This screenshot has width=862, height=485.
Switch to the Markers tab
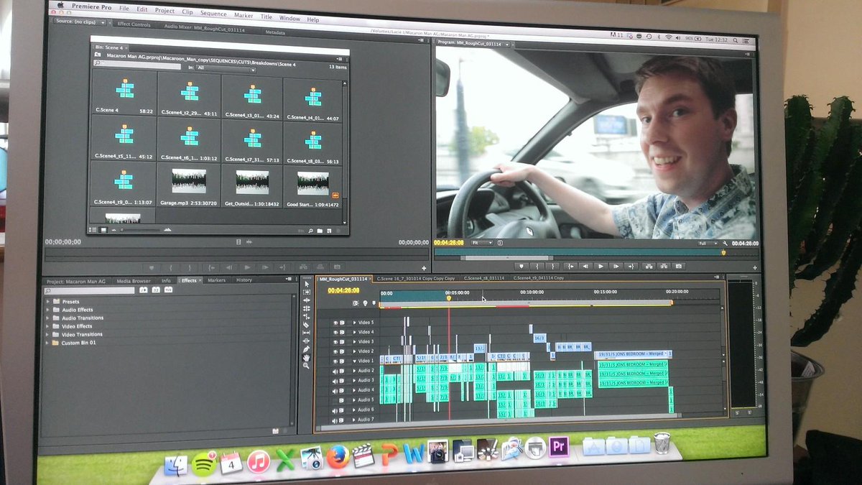216,280
